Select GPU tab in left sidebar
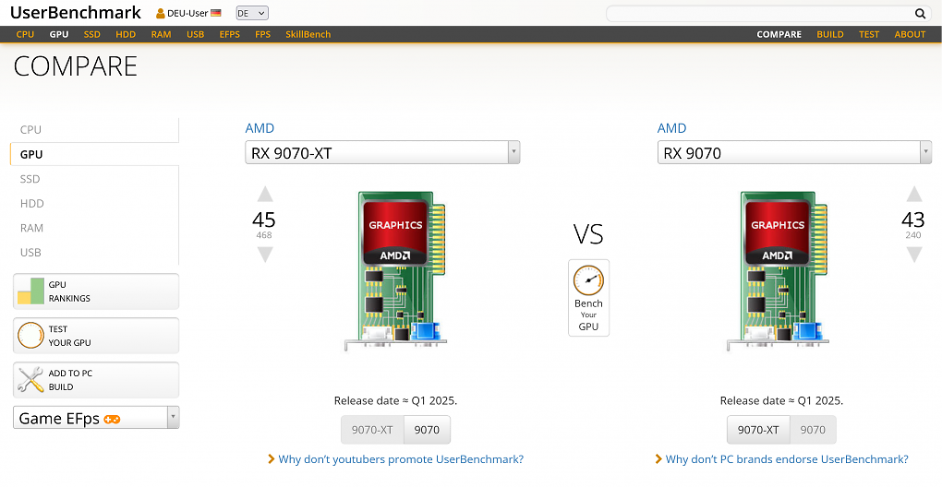Image resolution: width=942 pixels, height=487 pixels. (94, 154)
